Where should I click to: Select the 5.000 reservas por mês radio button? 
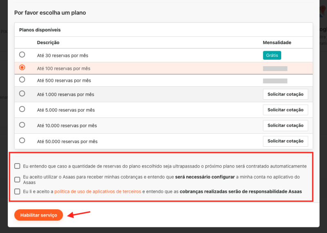click(22, 109)
